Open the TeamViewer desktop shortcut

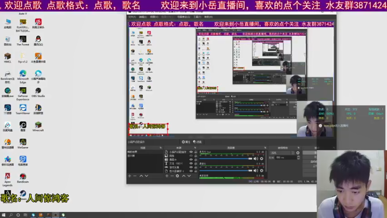click(23, 109)
